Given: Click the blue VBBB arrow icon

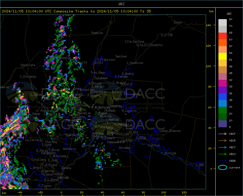Looking at the screenshot, I should coord(222,161).
